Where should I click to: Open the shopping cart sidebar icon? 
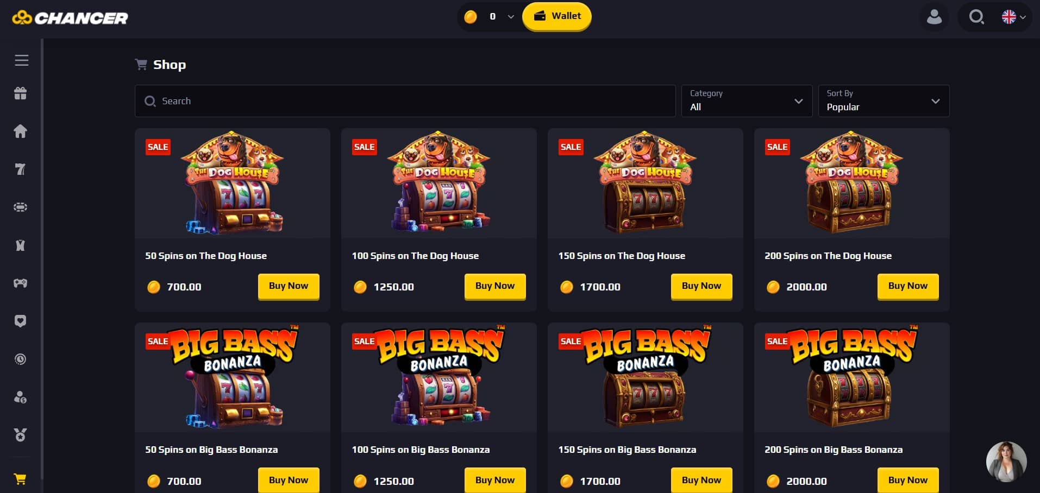point(21,479)
